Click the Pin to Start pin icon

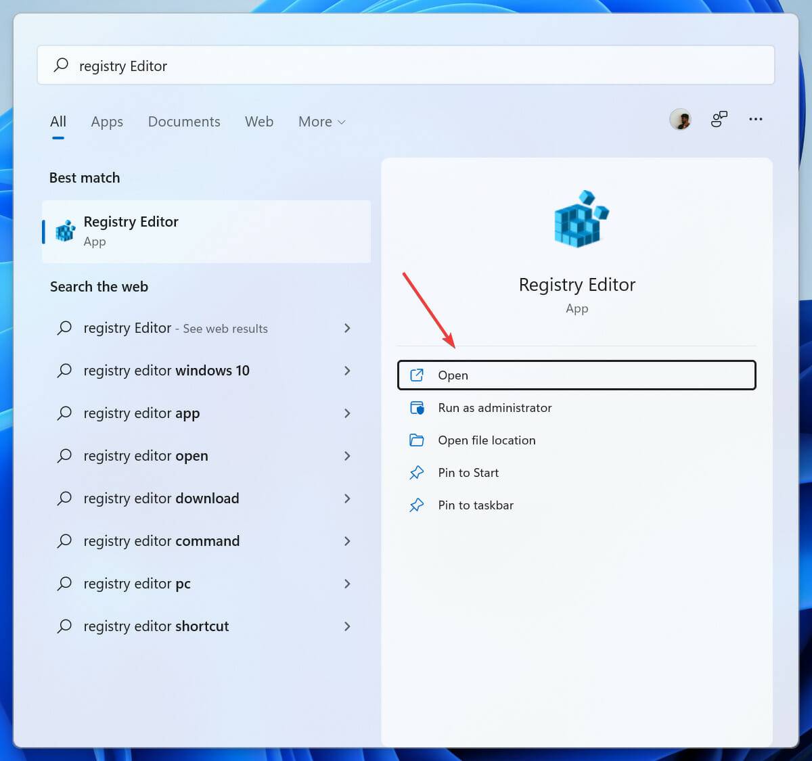pos(417,473)
